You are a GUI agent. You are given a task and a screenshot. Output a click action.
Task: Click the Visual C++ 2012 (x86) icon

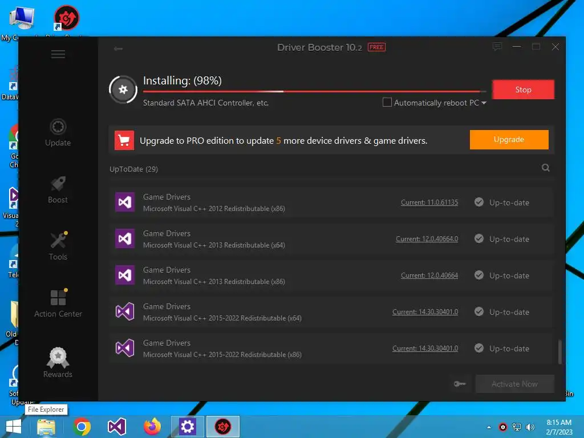coord(125,202)
